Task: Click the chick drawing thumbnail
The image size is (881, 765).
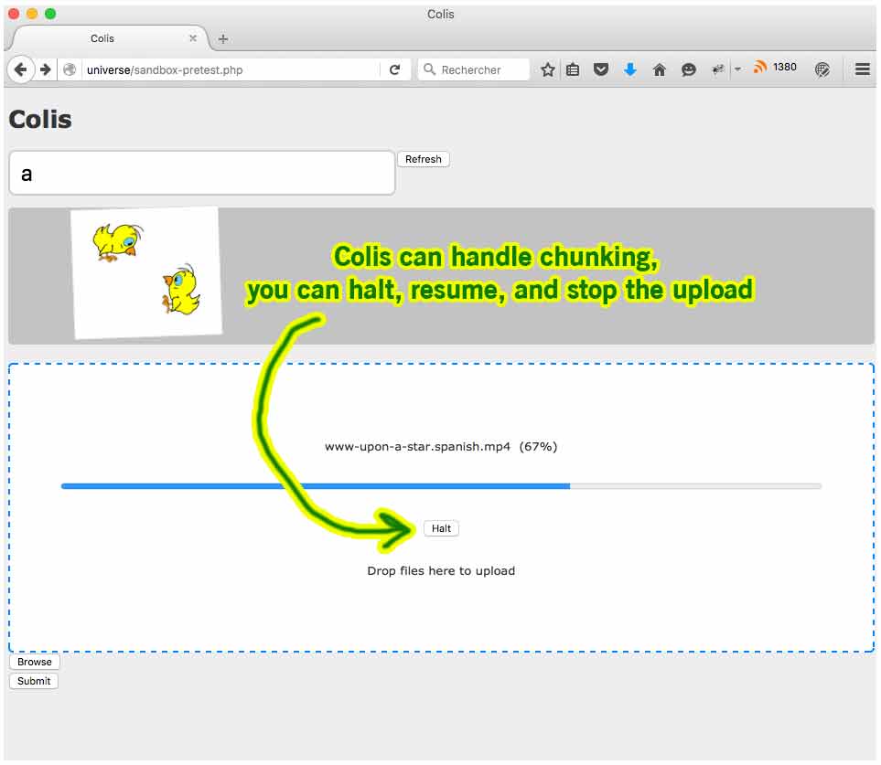Action: pyautogui.click(x=146, y=271)
